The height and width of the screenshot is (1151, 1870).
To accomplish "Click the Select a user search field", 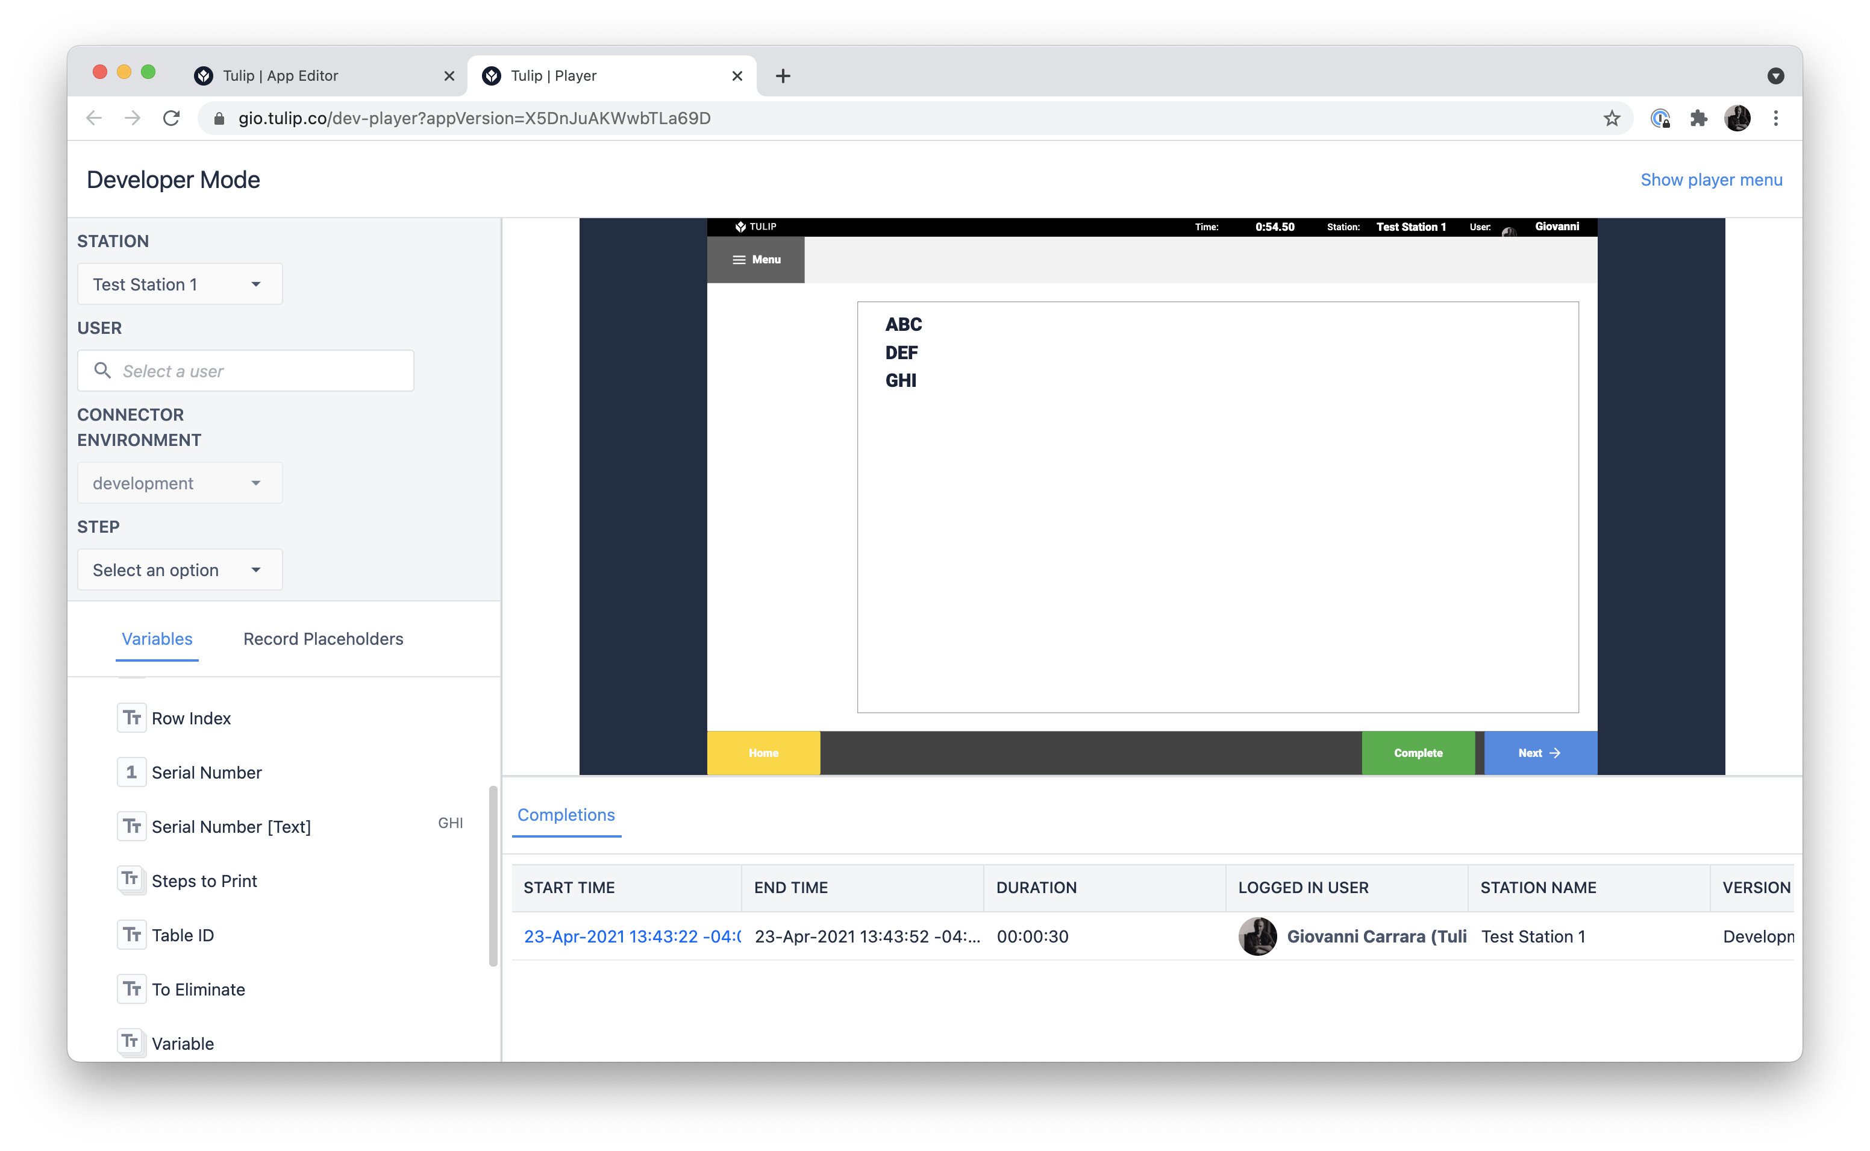I will (x=246, y=371).
